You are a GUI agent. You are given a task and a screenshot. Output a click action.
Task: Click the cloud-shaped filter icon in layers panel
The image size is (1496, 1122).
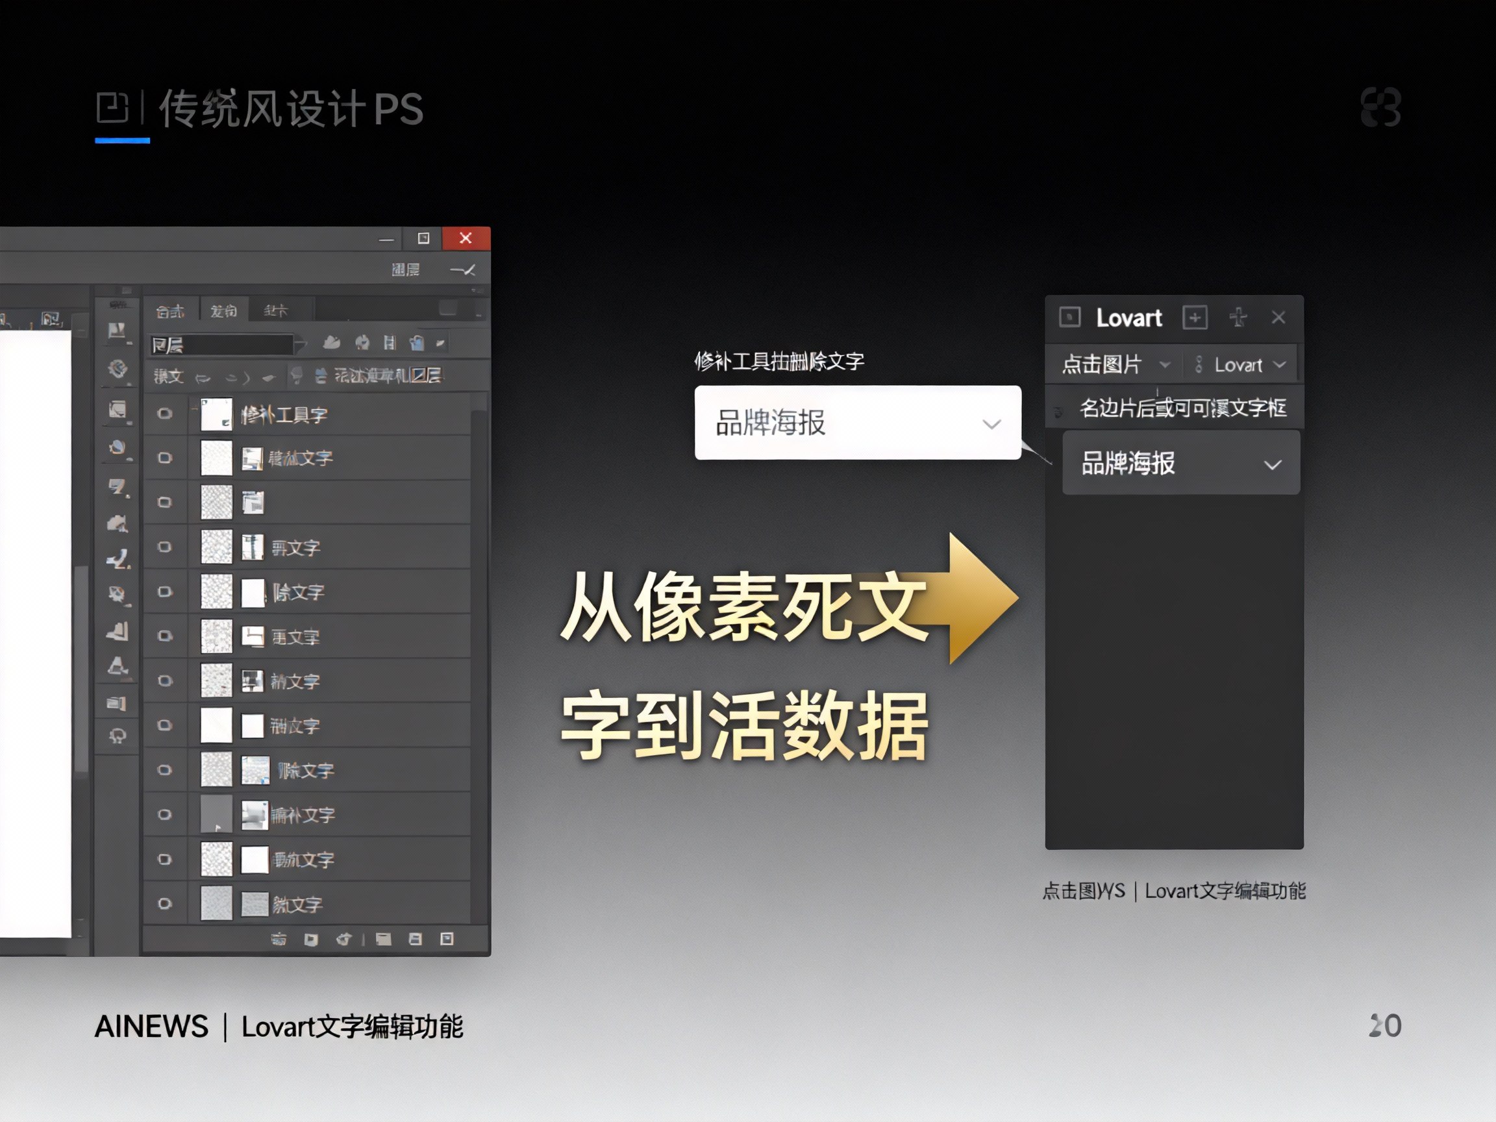coord(331,343)
